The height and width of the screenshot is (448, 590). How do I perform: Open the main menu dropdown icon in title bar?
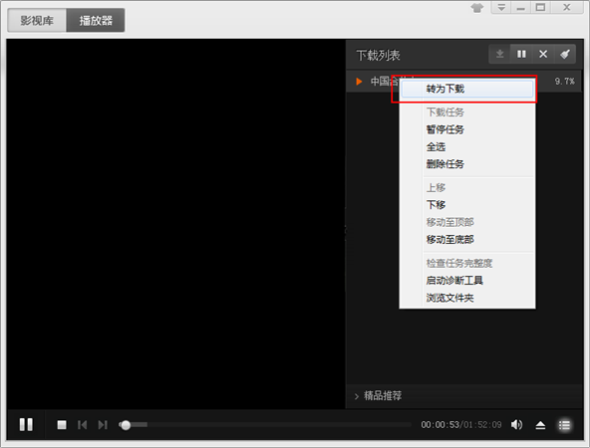tap(501, 8)
